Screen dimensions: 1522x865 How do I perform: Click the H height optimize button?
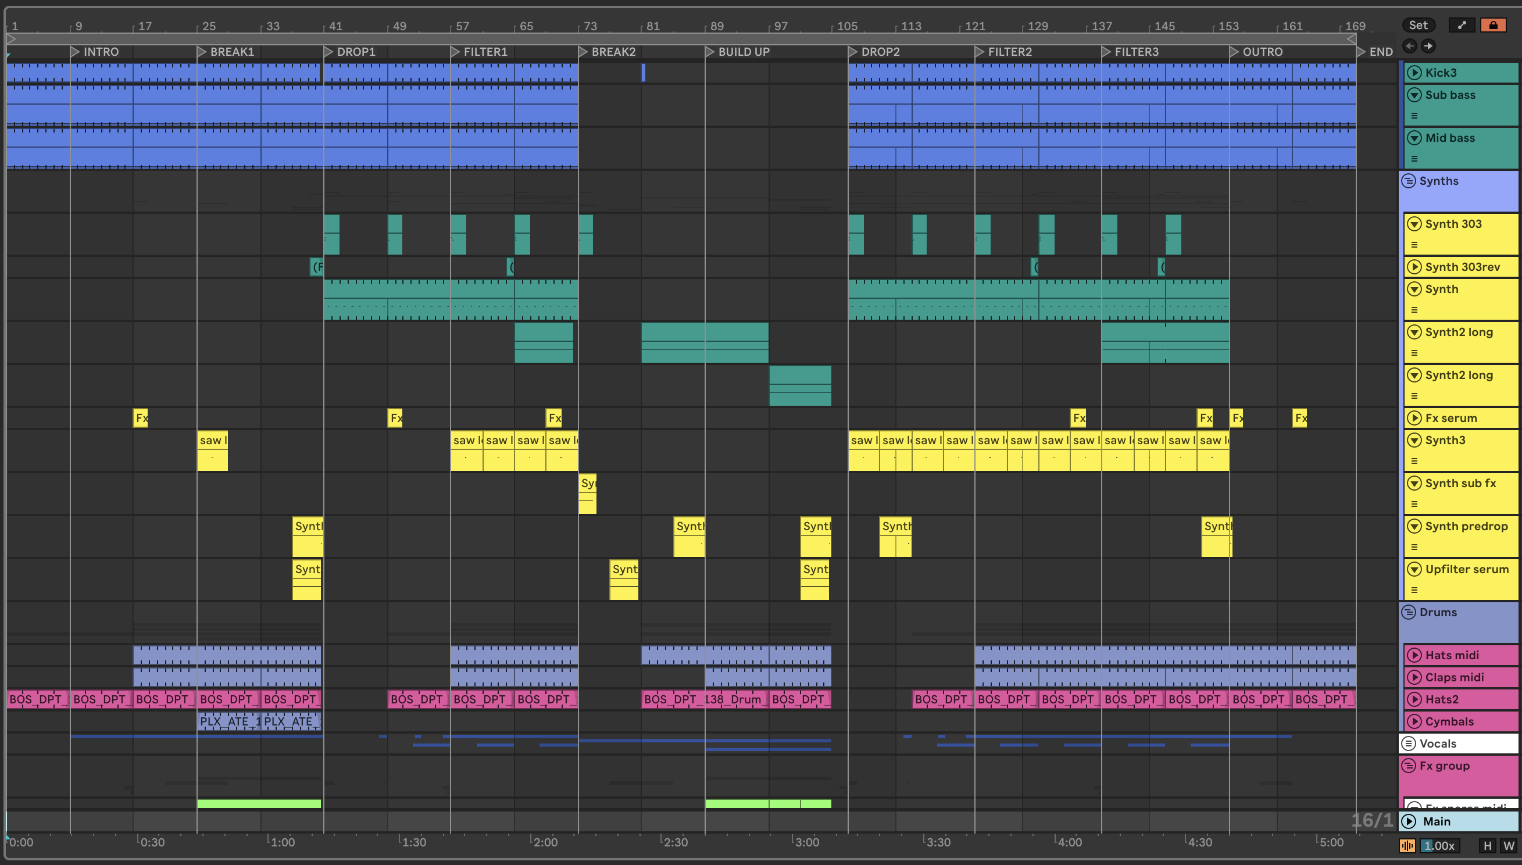tap(1487, 846)
